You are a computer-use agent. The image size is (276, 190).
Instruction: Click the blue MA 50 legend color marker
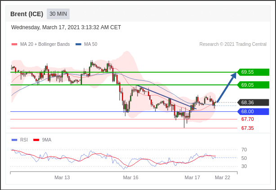coord(79,44)
